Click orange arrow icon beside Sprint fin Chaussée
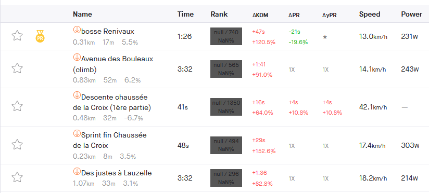Viewport: 429px width, 193px height. [x=77, y=133]
